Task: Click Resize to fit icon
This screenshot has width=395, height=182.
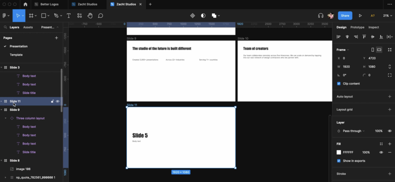Action: click(390, 50)
